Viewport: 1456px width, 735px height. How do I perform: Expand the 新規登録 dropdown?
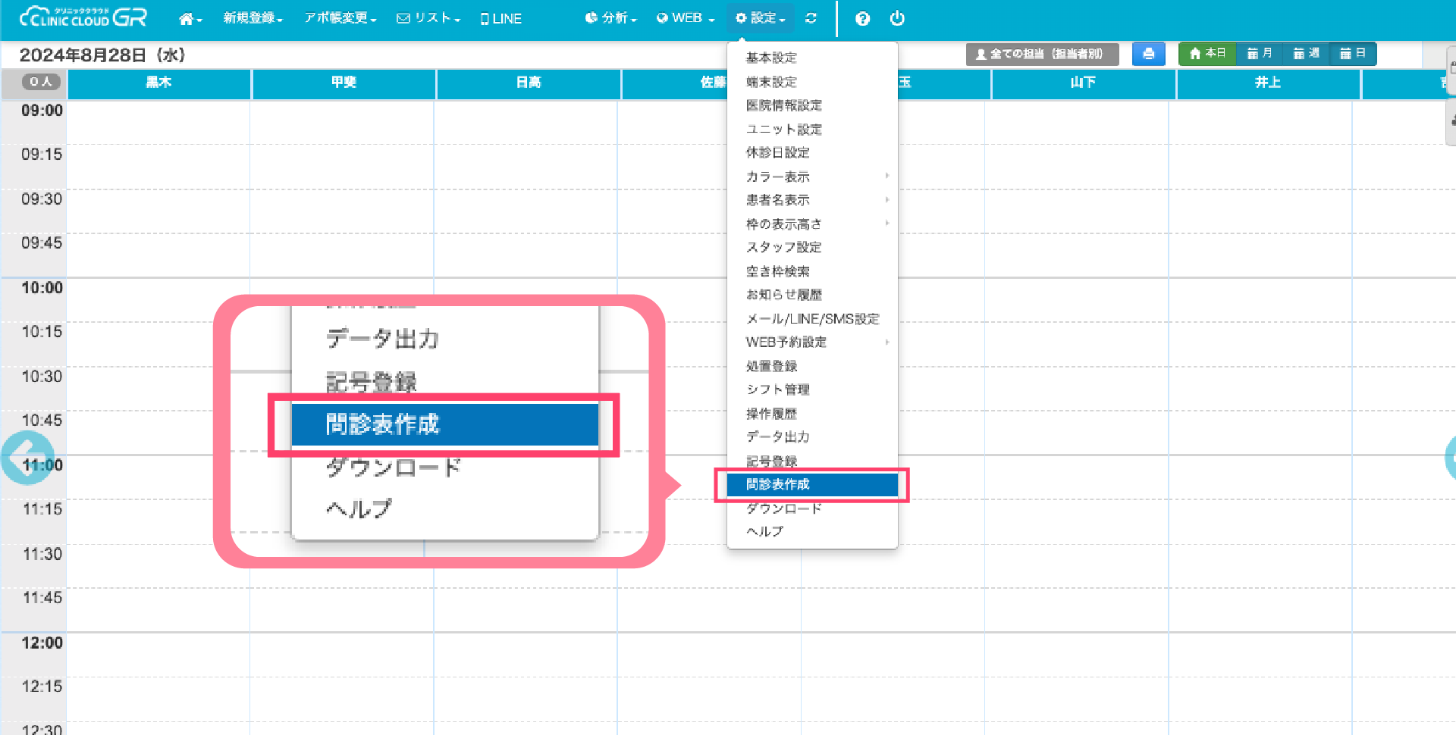pos(253,18)
